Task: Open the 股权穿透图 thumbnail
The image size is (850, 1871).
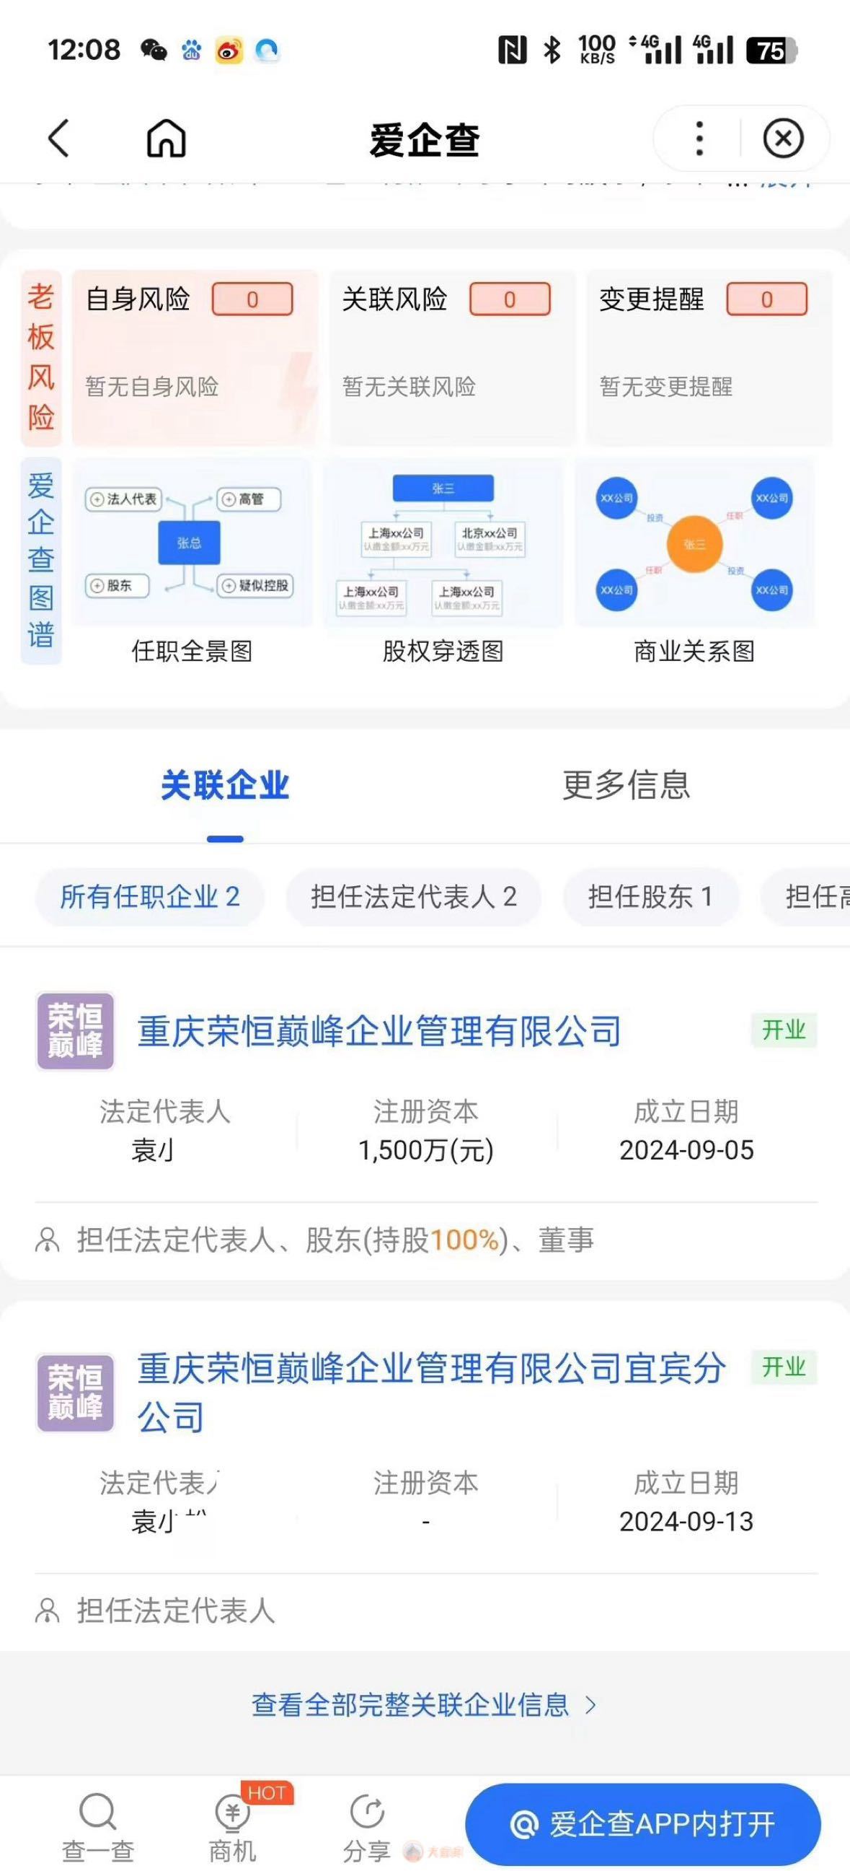Action: (x=443, y=543)
